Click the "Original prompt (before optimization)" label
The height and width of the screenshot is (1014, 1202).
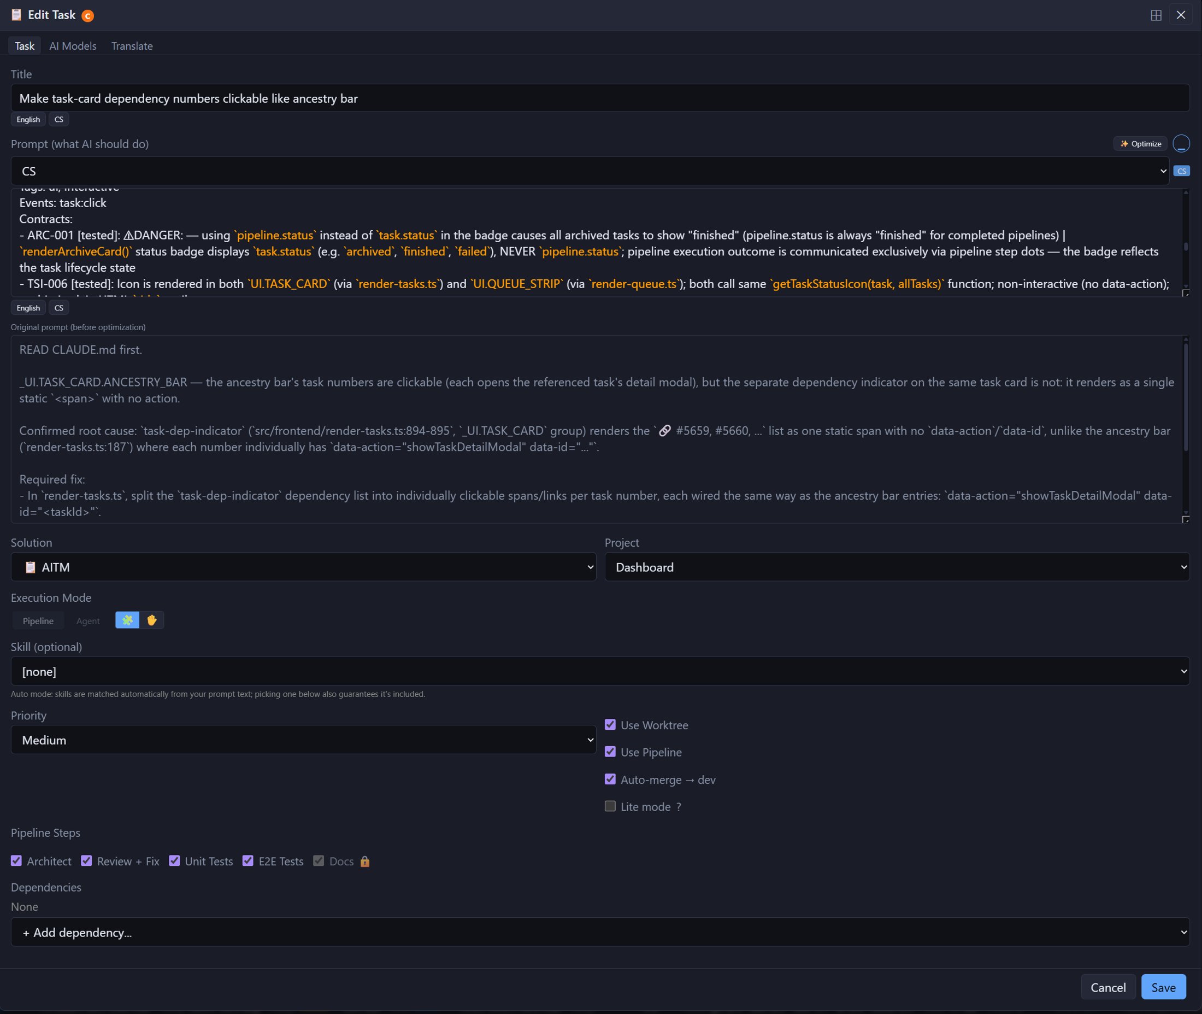tap(78, 327)
